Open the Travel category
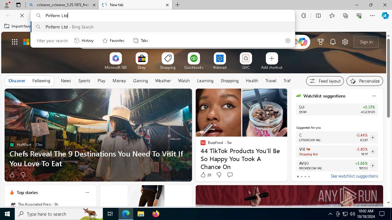This screenshot has height=220, width=392. (x=271, y=81)
